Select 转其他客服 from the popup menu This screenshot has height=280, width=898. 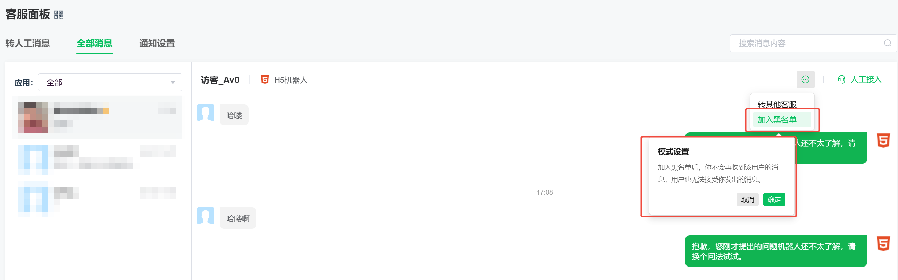(x=777, y=104)
